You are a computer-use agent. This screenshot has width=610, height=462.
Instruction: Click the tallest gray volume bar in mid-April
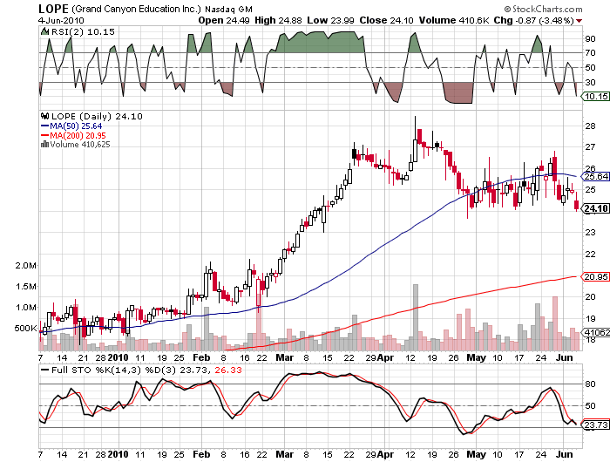tap(416, 317)
